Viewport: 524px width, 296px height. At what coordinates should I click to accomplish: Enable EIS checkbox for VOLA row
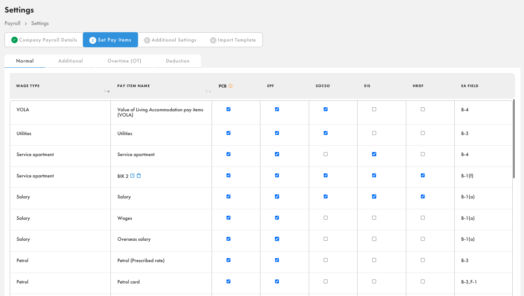pyautogui.click(x=374, y=109)
